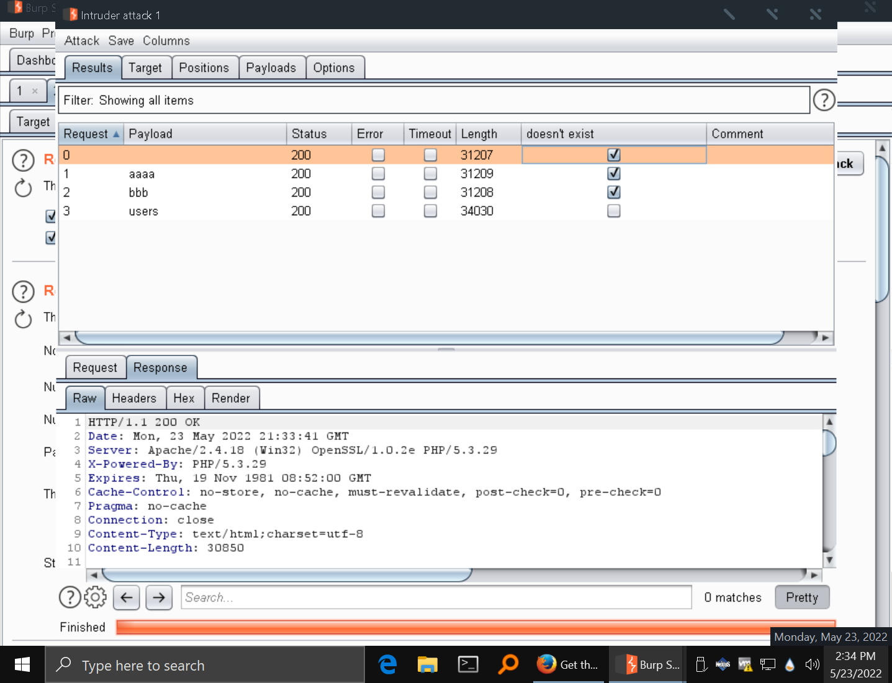The height and width of the screenshot is (683, 892).
Task: Toggle Timeout checkbox for aaaa row
Action: pos(430,174)
